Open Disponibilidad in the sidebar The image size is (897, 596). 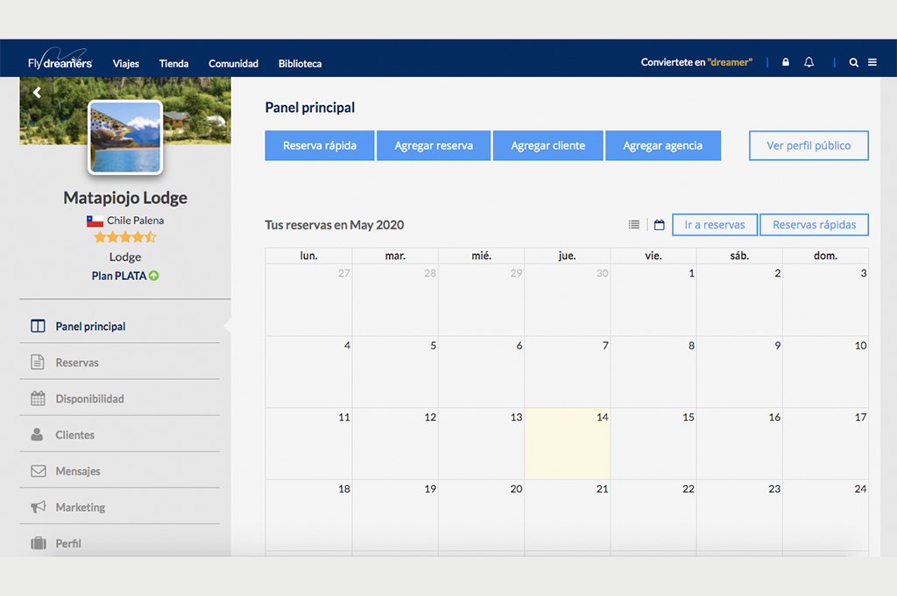89,398
